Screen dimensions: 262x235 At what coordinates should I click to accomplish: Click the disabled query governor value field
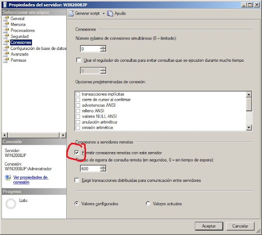point(90,71)
